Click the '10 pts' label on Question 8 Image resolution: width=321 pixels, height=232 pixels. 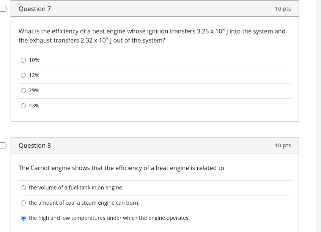pos(283,145)
